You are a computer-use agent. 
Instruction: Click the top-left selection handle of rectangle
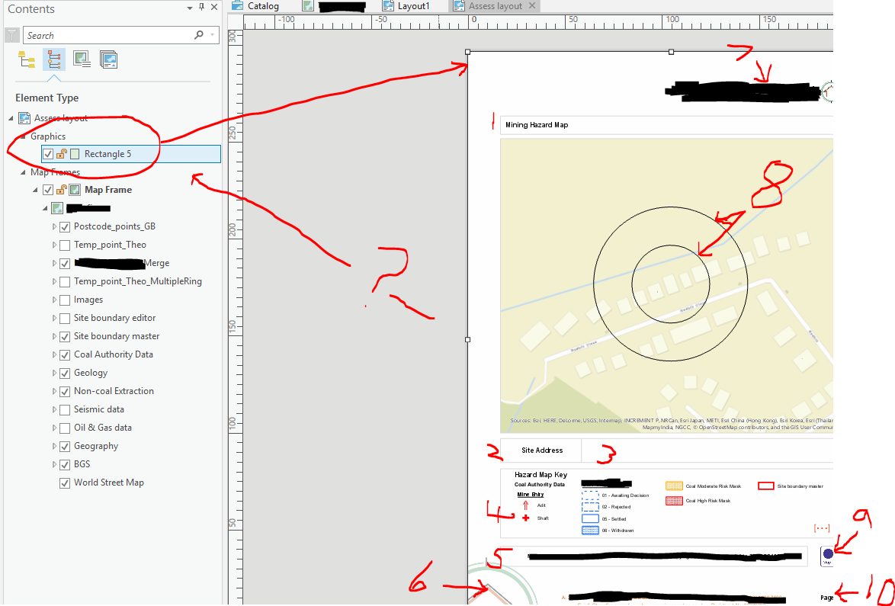click(468, 52)
